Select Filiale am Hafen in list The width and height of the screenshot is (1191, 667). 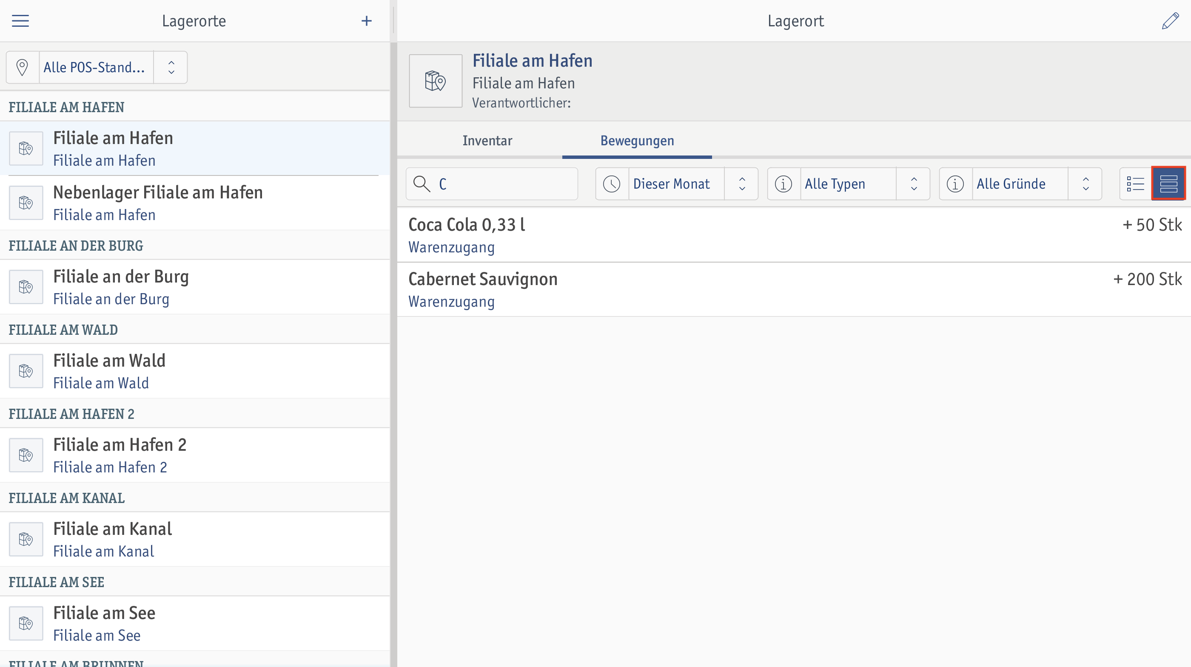point(194,148)
